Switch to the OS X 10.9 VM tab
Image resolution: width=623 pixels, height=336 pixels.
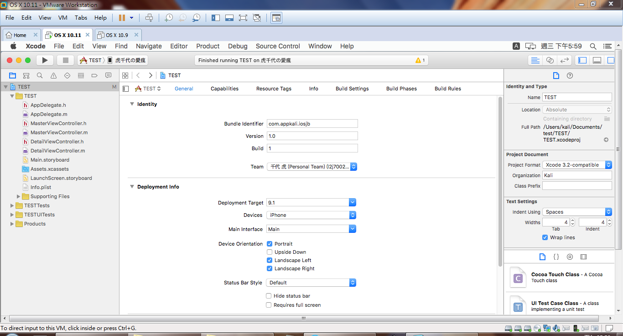tap(118, 35)
